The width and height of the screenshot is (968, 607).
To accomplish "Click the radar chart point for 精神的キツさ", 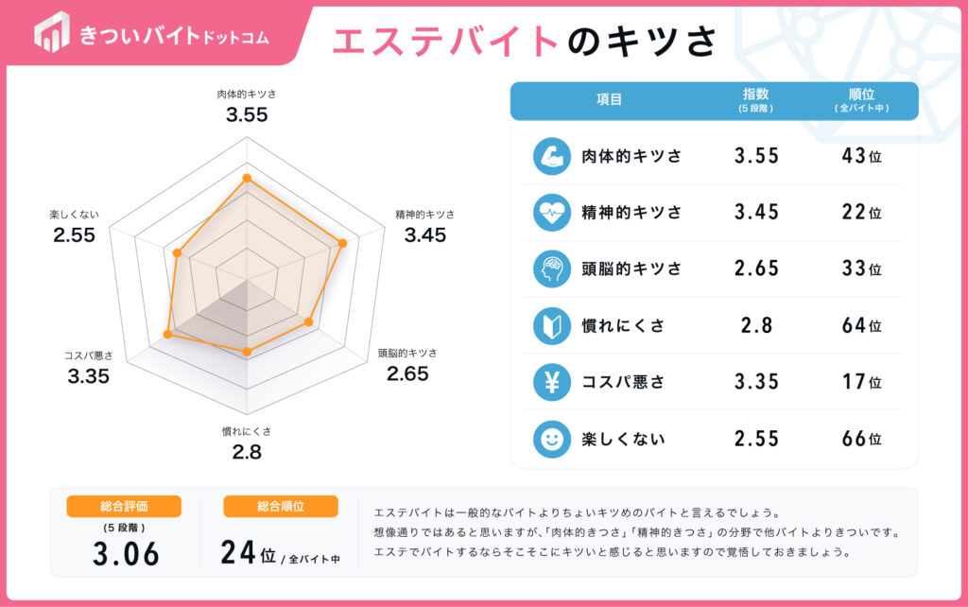I will click(x=342, y=243).
